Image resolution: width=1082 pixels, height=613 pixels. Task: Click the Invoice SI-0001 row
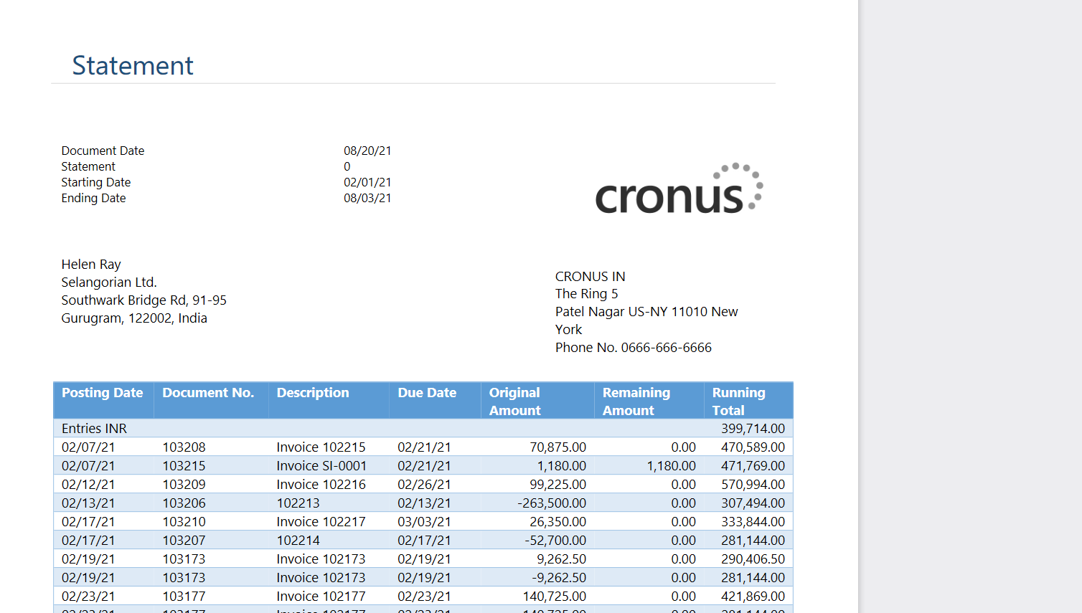click(323, 465)
